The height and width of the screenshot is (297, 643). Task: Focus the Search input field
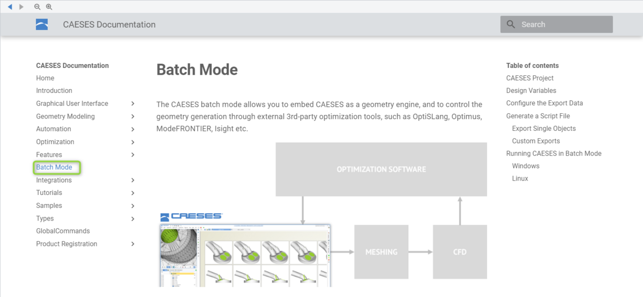pyautogui.click(x=556, y=25)
